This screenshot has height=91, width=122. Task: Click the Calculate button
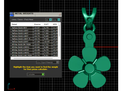(x=36, y=74)
